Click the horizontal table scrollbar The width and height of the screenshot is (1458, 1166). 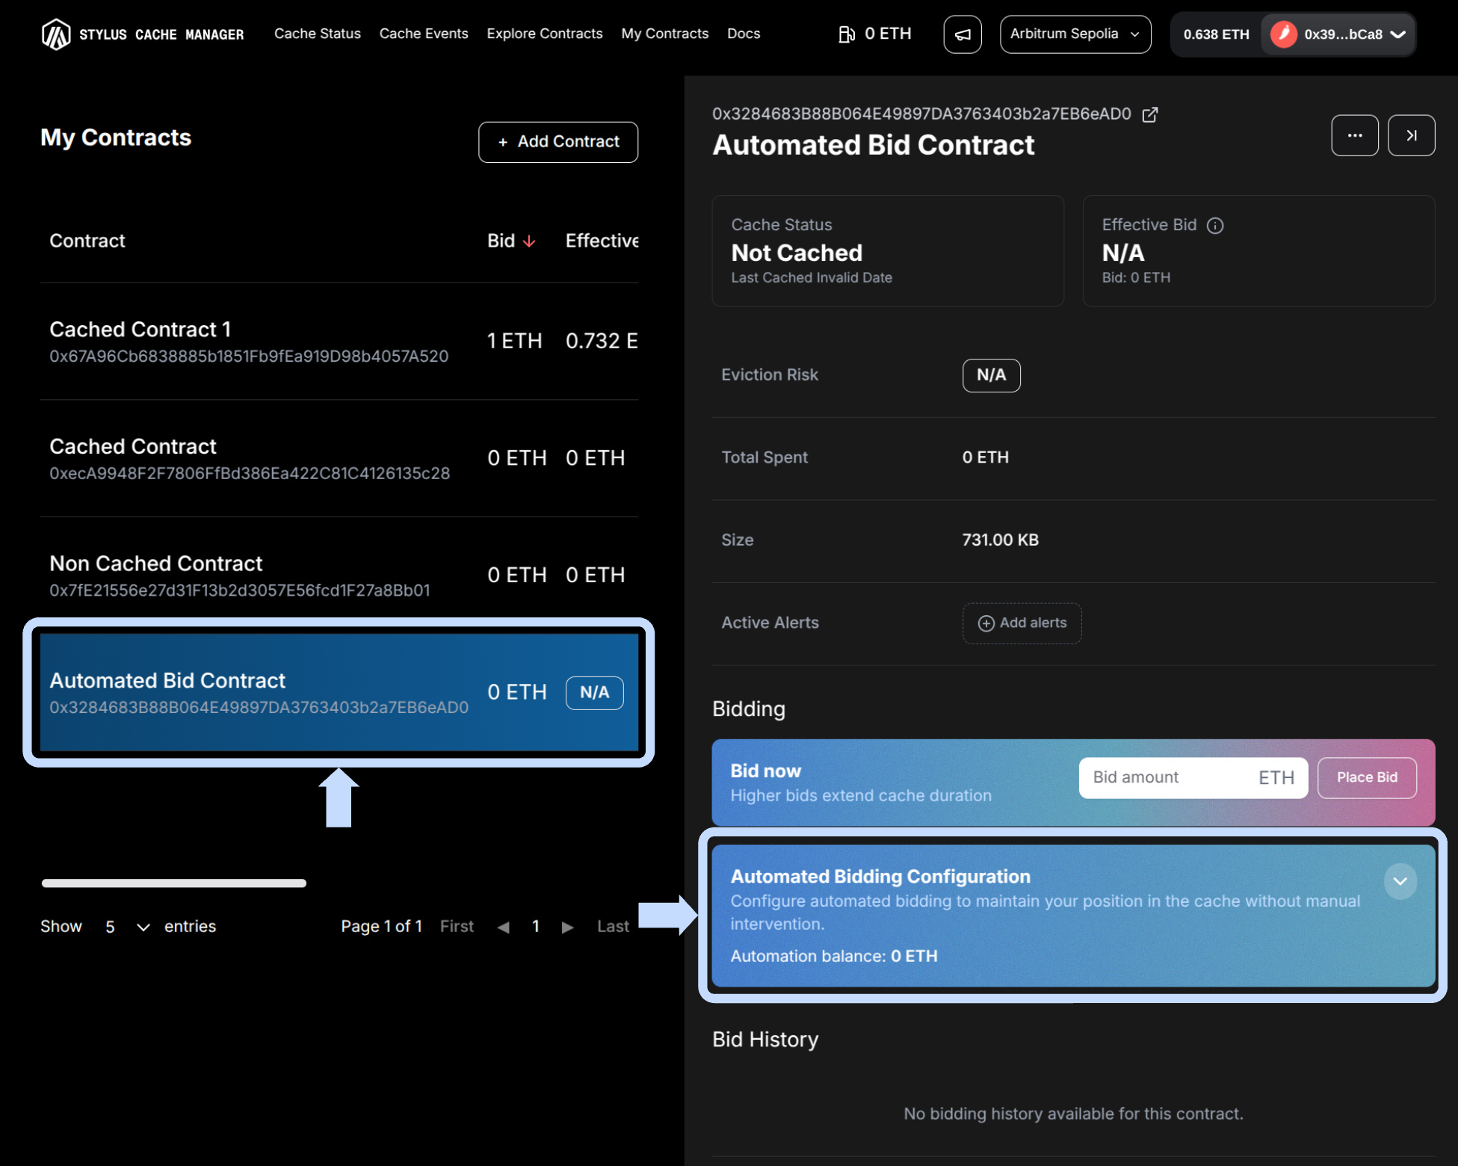pos(174,883)
